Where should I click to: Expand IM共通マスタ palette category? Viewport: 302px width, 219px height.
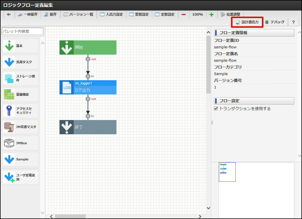click(20, 127)
